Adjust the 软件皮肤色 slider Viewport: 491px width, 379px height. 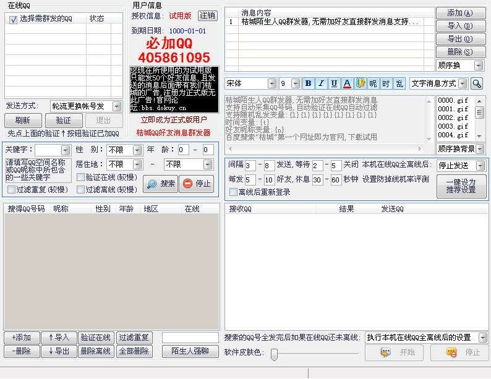coord(274,354)
